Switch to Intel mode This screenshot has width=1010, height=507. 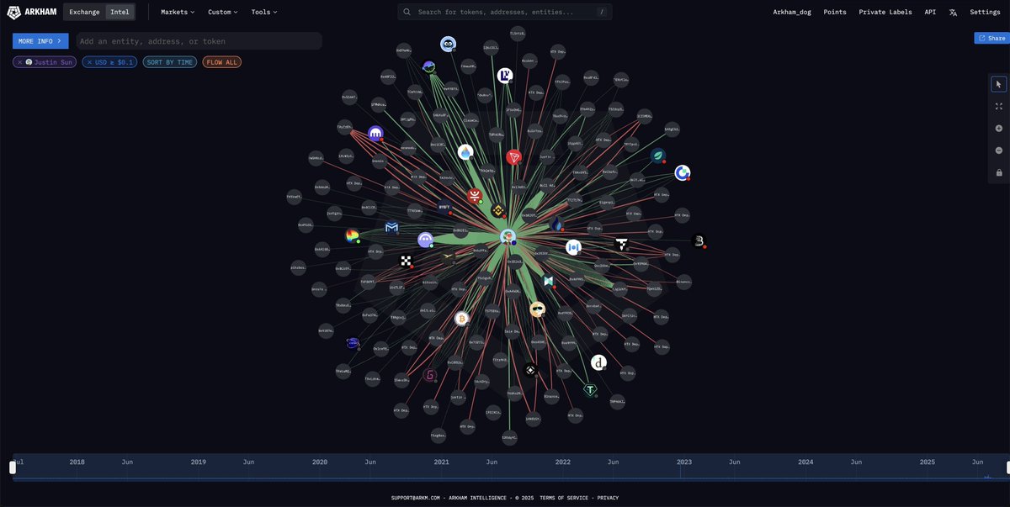pyautogui.click(x=120, y=12)
